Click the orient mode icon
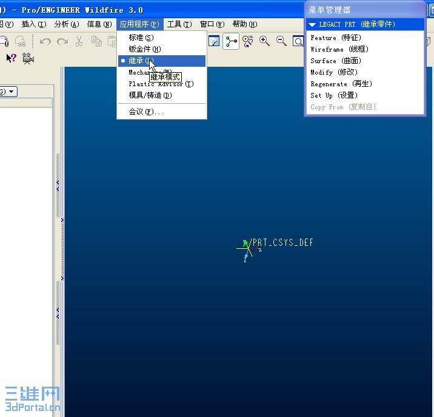The image size is (434, 417). pyautogui.click(x=248, y=41)
